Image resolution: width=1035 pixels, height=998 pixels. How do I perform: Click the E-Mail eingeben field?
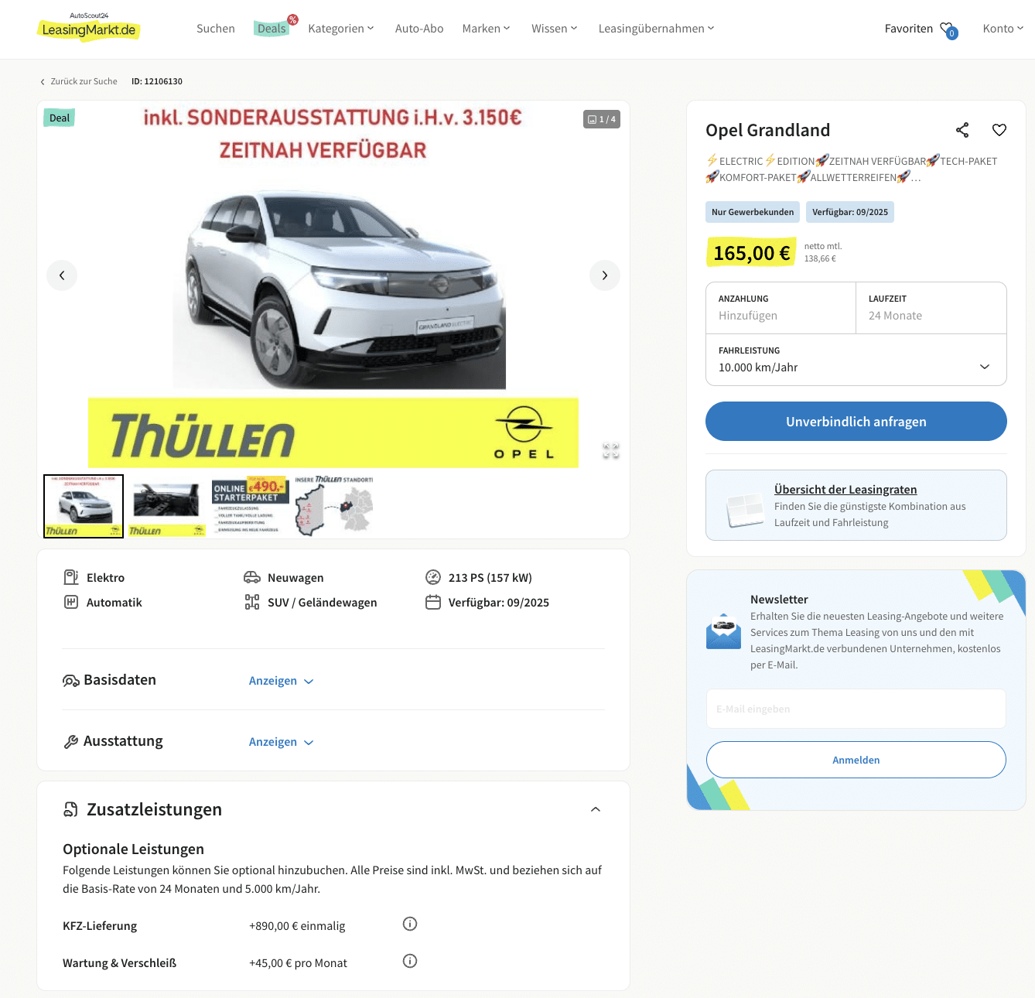tap(856, 709)
